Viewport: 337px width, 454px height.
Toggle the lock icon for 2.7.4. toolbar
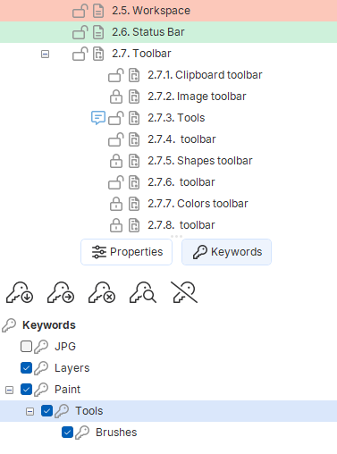(116, 139)
